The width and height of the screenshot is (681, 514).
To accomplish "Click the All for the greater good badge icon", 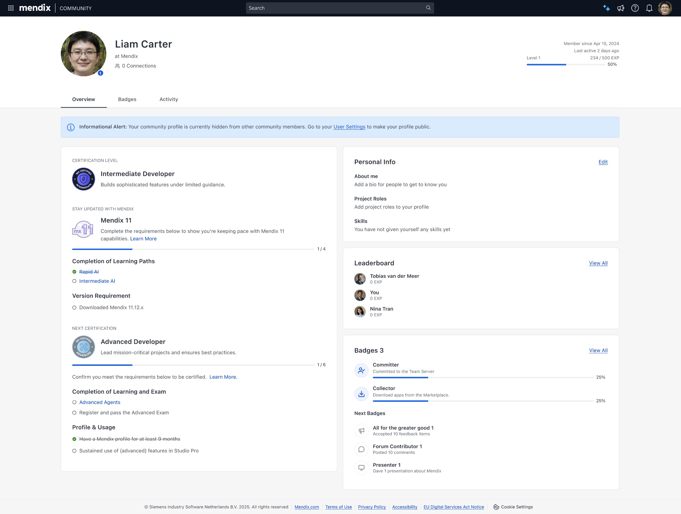I will pos(361,431).
